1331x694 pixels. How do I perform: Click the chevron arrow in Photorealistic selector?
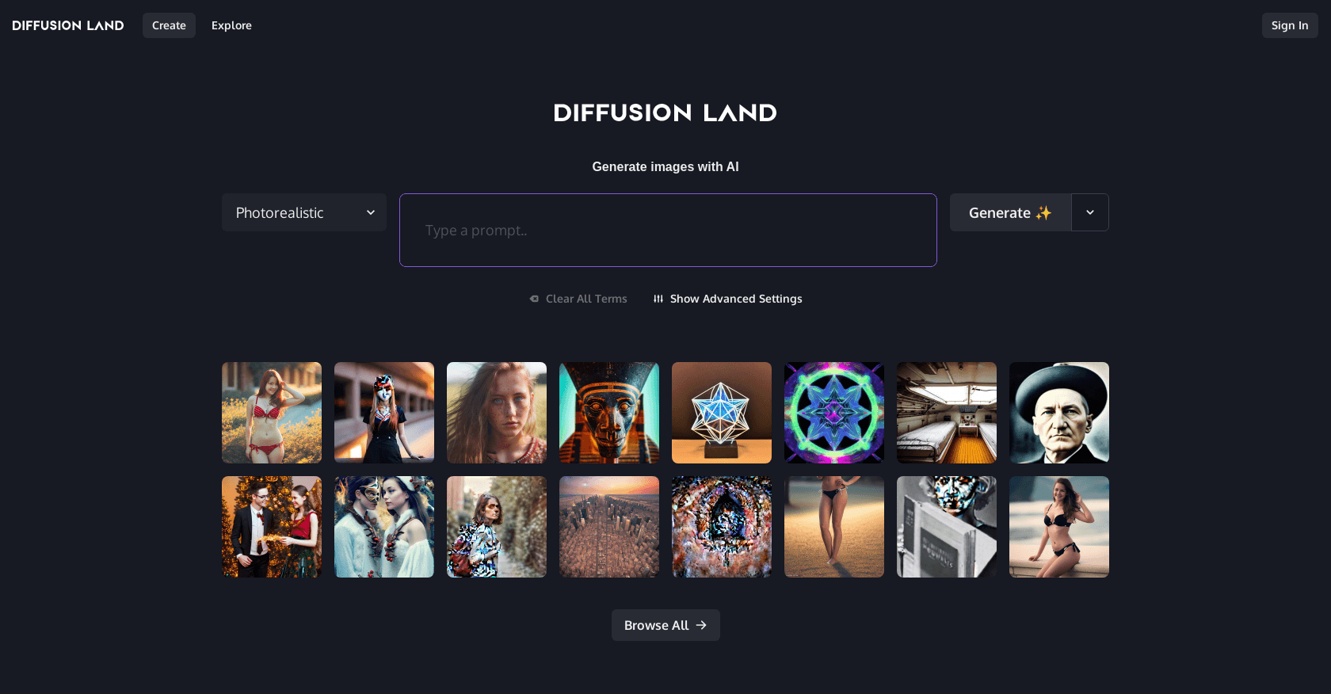(370, 212)
